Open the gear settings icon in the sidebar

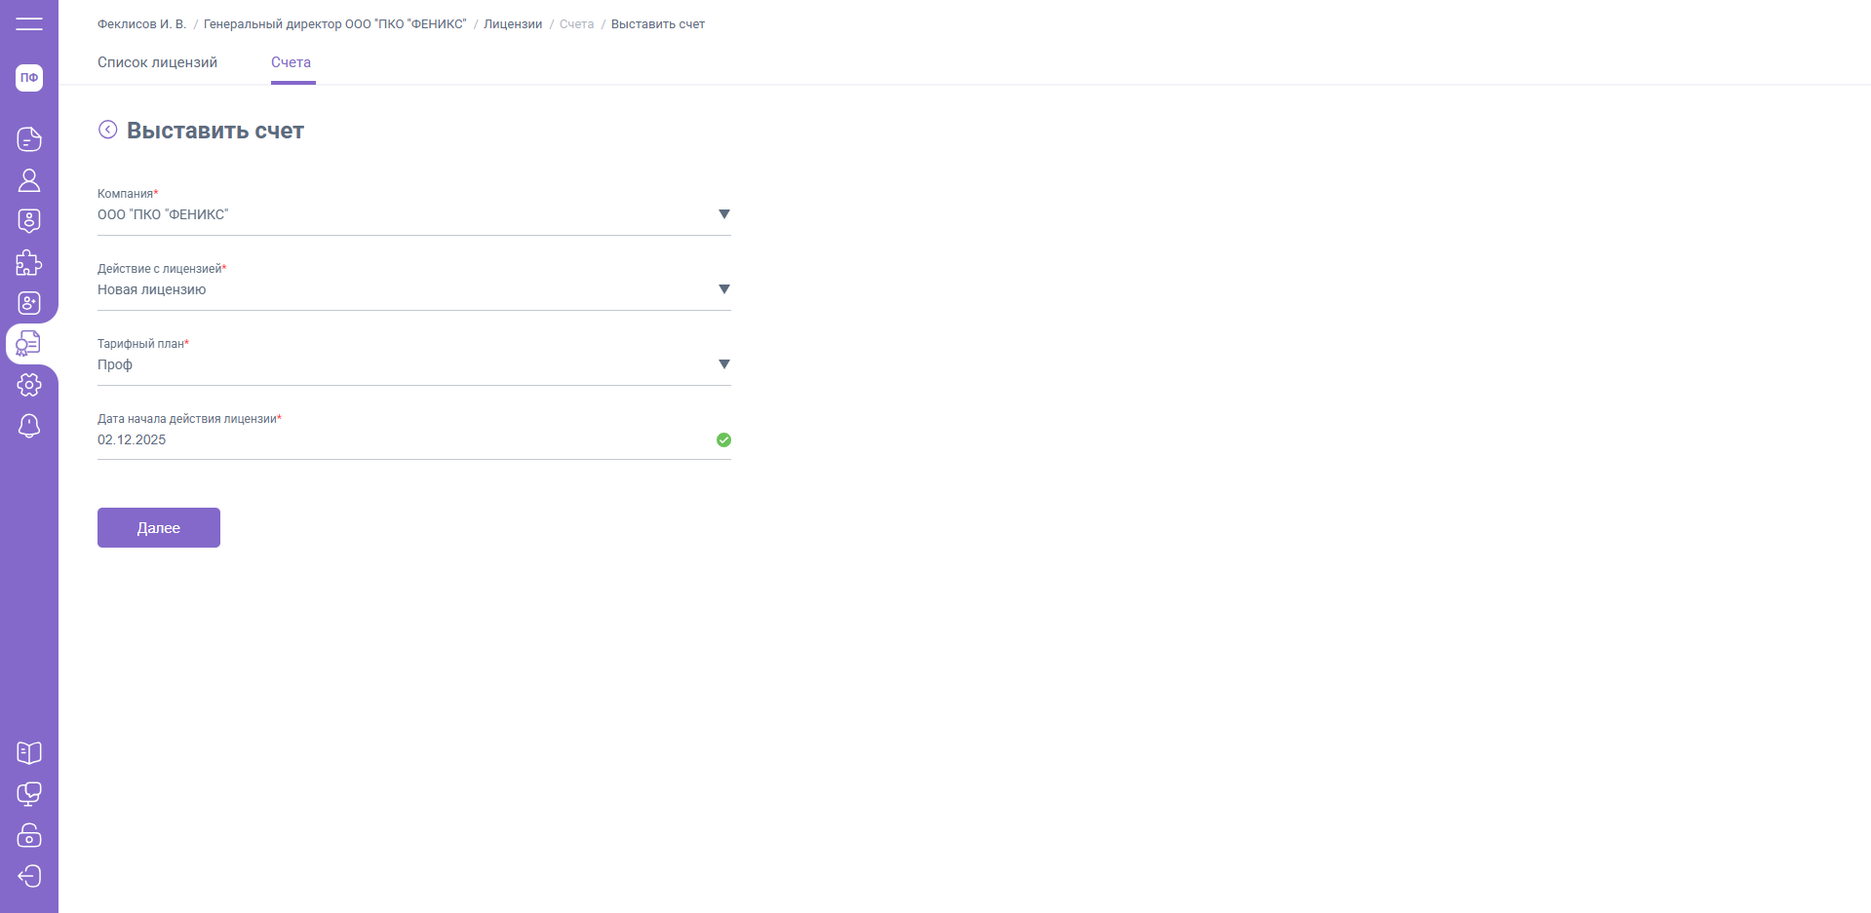(29, 385)
